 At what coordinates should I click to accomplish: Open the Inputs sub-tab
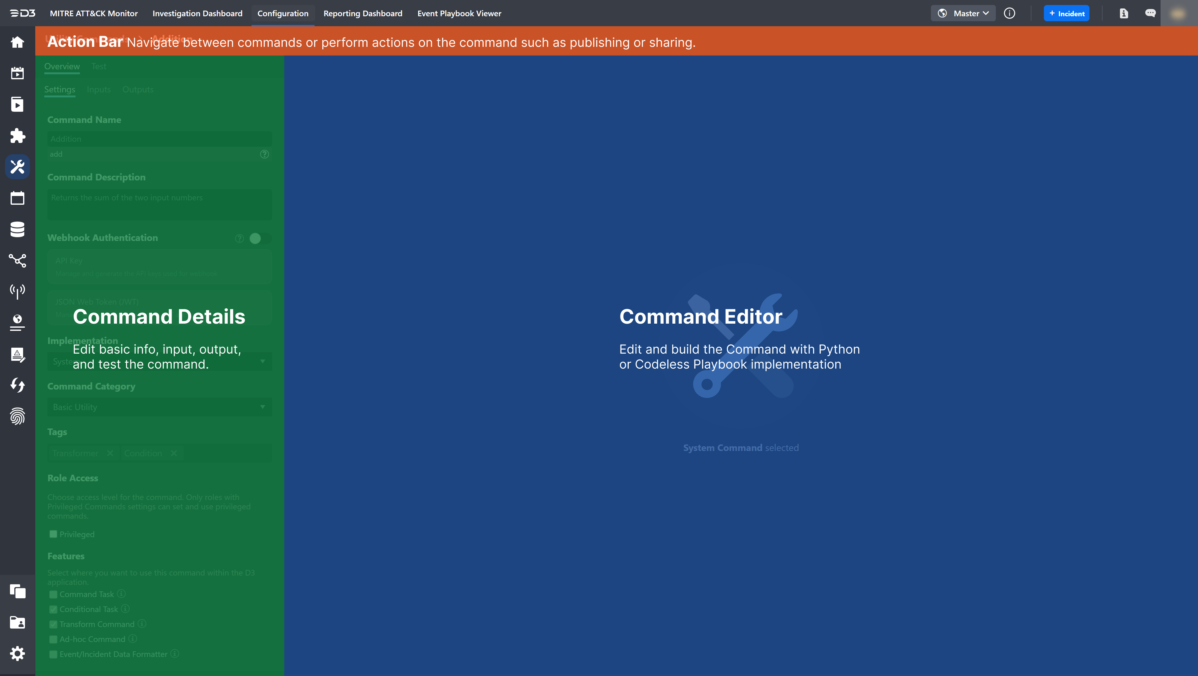99,89
